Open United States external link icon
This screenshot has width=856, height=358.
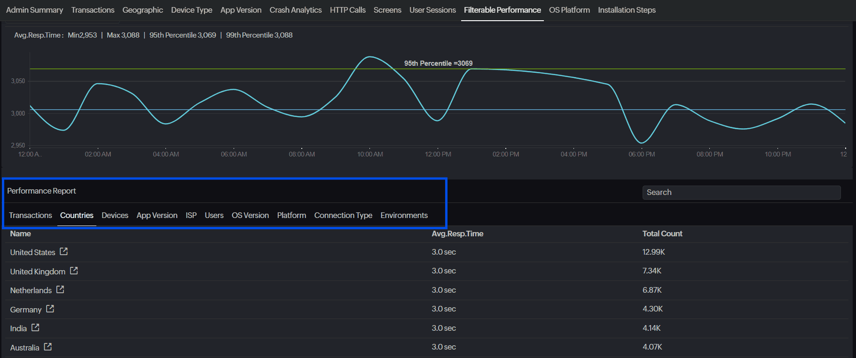point(64,252)
